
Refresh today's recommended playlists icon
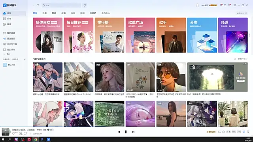(x=235, y=59)
